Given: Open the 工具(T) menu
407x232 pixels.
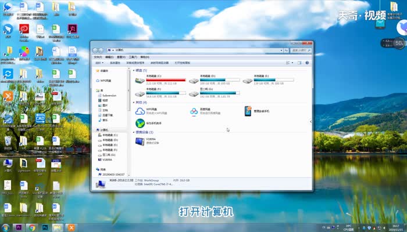Looking at the screenshot, I should click(x=133, y=57).
